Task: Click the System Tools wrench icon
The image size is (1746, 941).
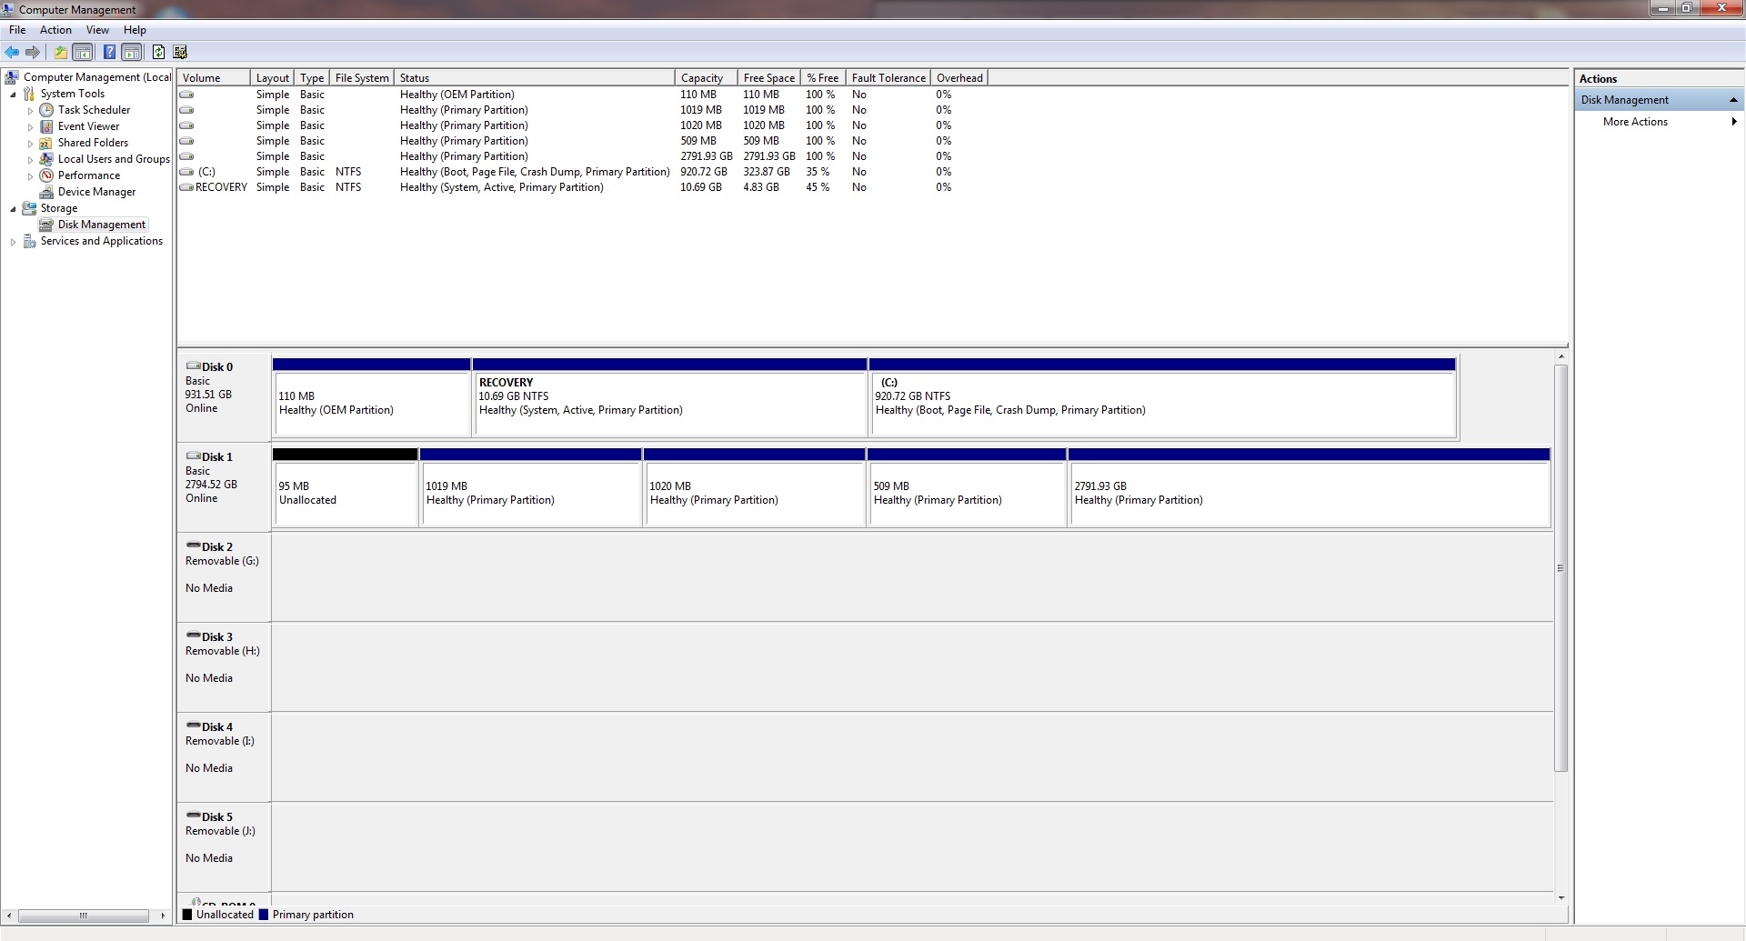Action: 29,94
